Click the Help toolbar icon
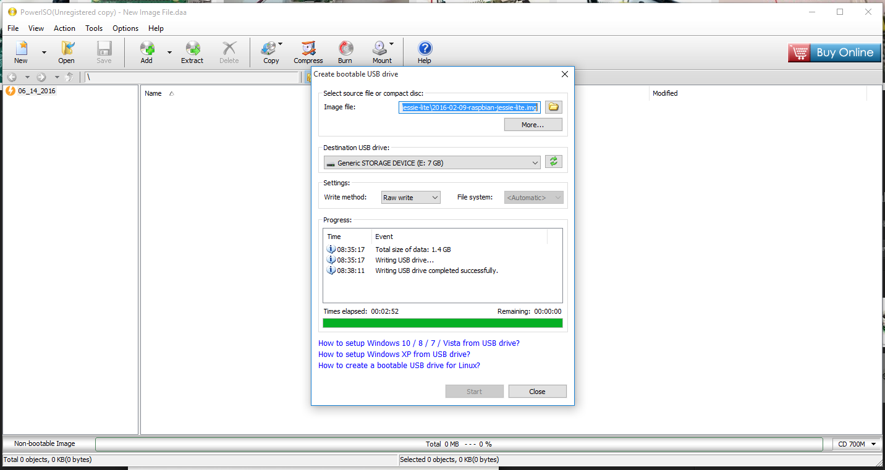Screen dimensions: 885x470 pos(424,52)
